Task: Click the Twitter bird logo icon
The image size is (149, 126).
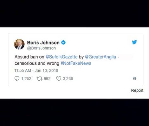Action: [134, 42]
